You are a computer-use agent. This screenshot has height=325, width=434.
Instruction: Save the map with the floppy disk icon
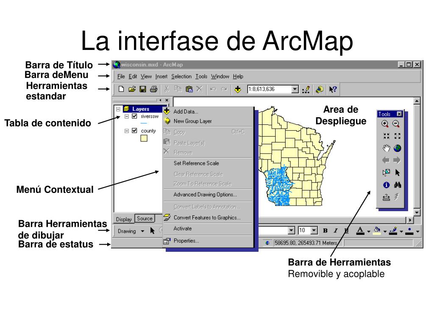(142, 89)
